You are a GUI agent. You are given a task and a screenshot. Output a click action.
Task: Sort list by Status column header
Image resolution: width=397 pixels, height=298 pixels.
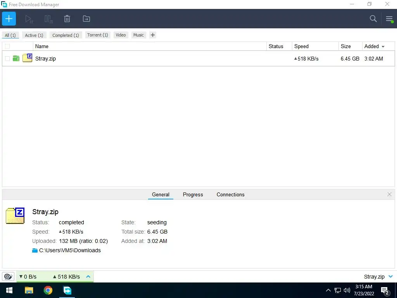click(x=279, y=47)
